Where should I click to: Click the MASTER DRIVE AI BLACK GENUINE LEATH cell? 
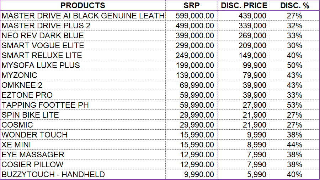point(83,16)
